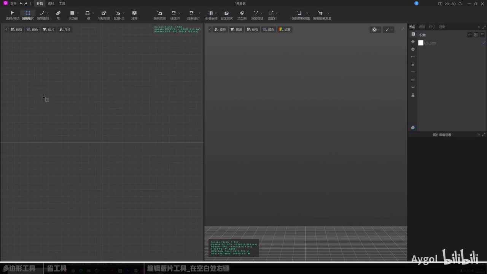Choose the 编辑曲线 tool
Screen dimensions: 487x274
point(43,15)
